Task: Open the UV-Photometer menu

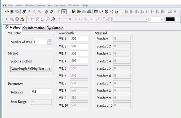Action: (35, 5)
